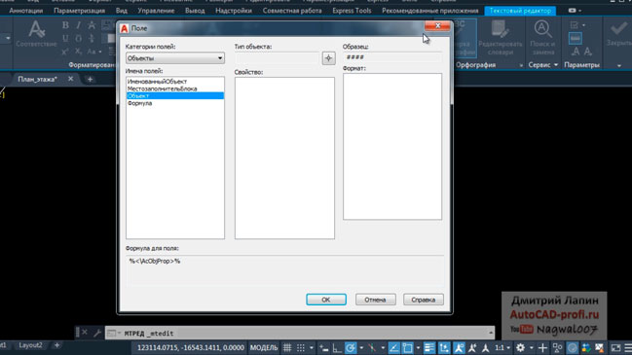This screenshot has height=355, width=632.
Task: Toggle the ruler button in Параметры
Action: [576, 38]
